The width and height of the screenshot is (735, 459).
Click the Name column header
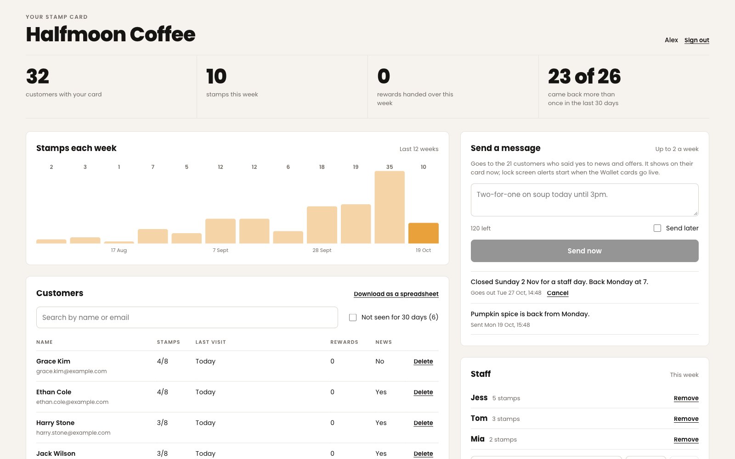45,342
